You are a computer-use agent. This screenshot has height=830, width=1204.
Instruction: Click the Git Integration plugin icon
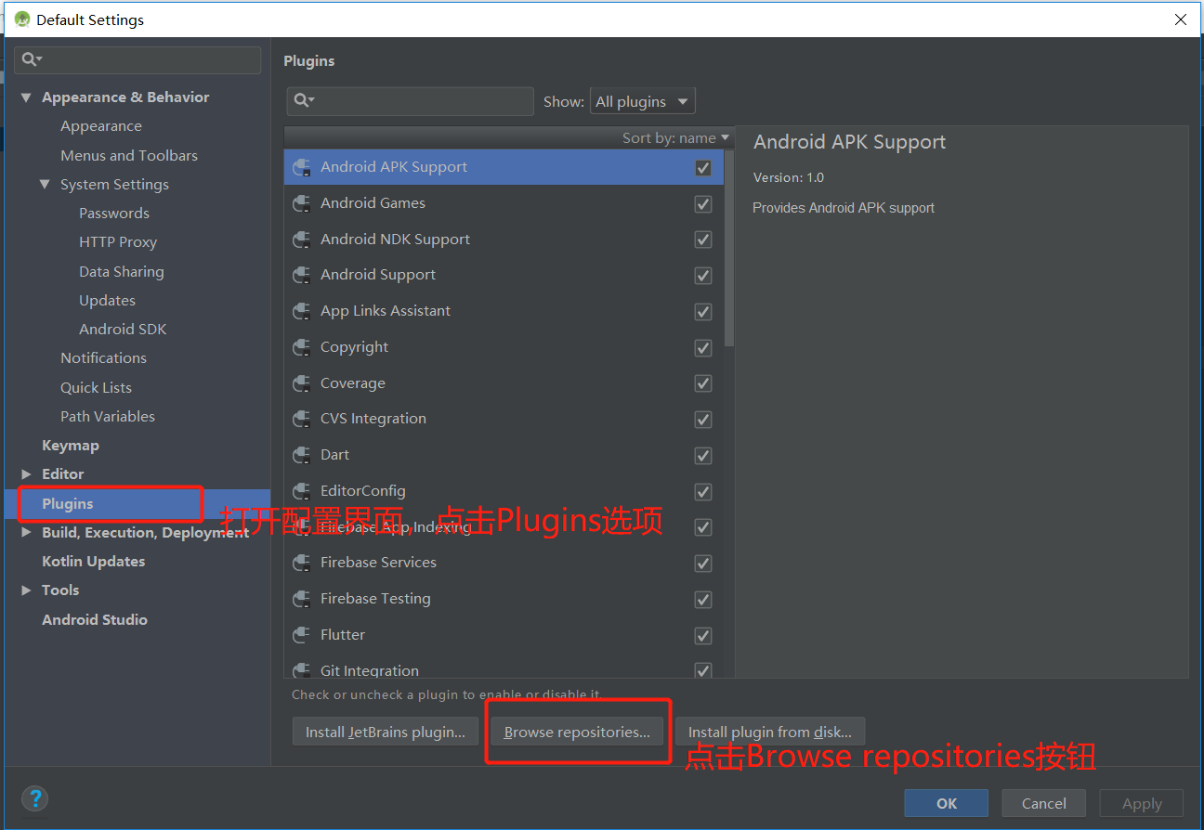(301, 670)
